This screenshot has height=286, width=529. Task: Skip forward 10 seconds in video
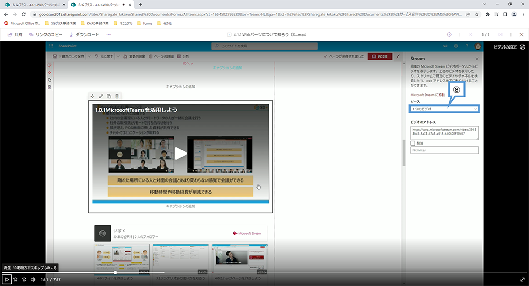coord(24,279)
